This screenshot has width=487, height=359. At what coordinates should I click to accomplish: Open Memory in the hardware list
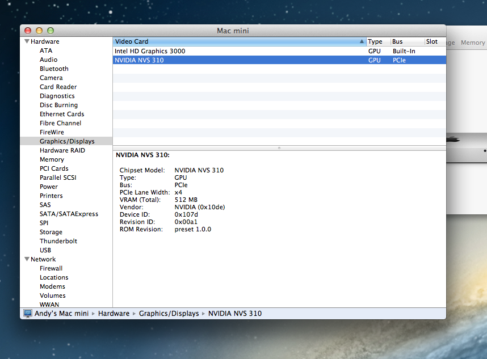point(52,159)
